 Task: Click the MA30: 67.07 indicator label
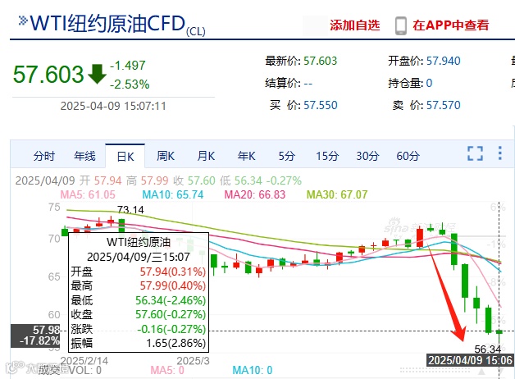[337, 194]
